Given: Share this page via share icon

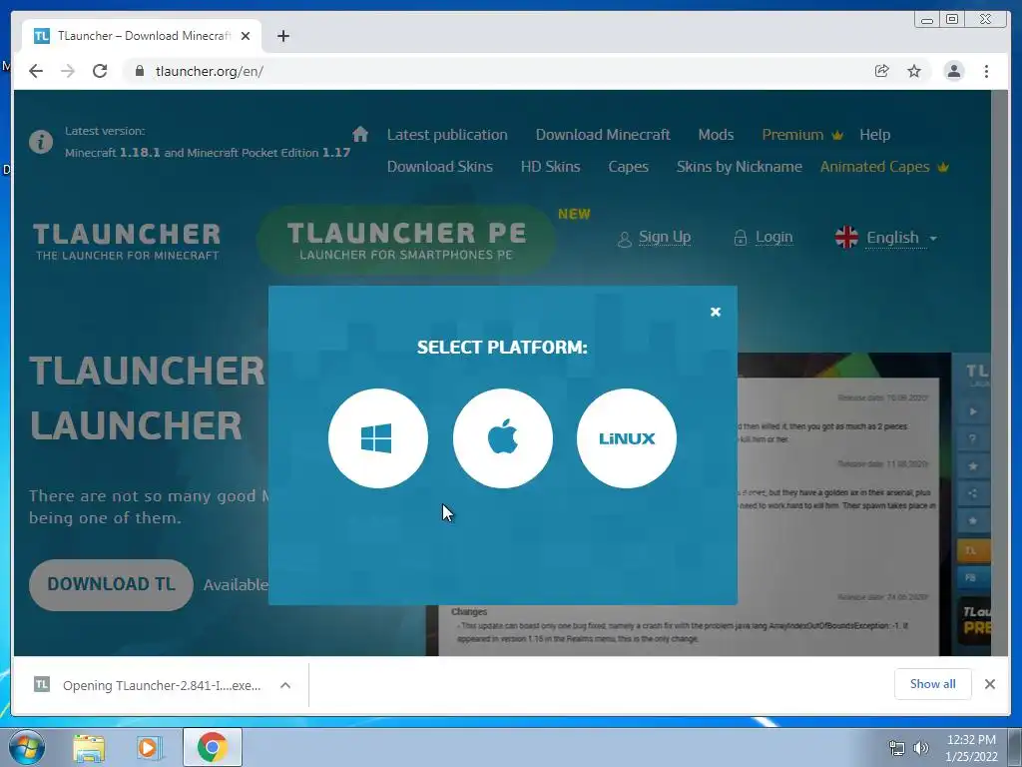Looking at the screenshot, I should pyautogui.click(x=881, y=71).
